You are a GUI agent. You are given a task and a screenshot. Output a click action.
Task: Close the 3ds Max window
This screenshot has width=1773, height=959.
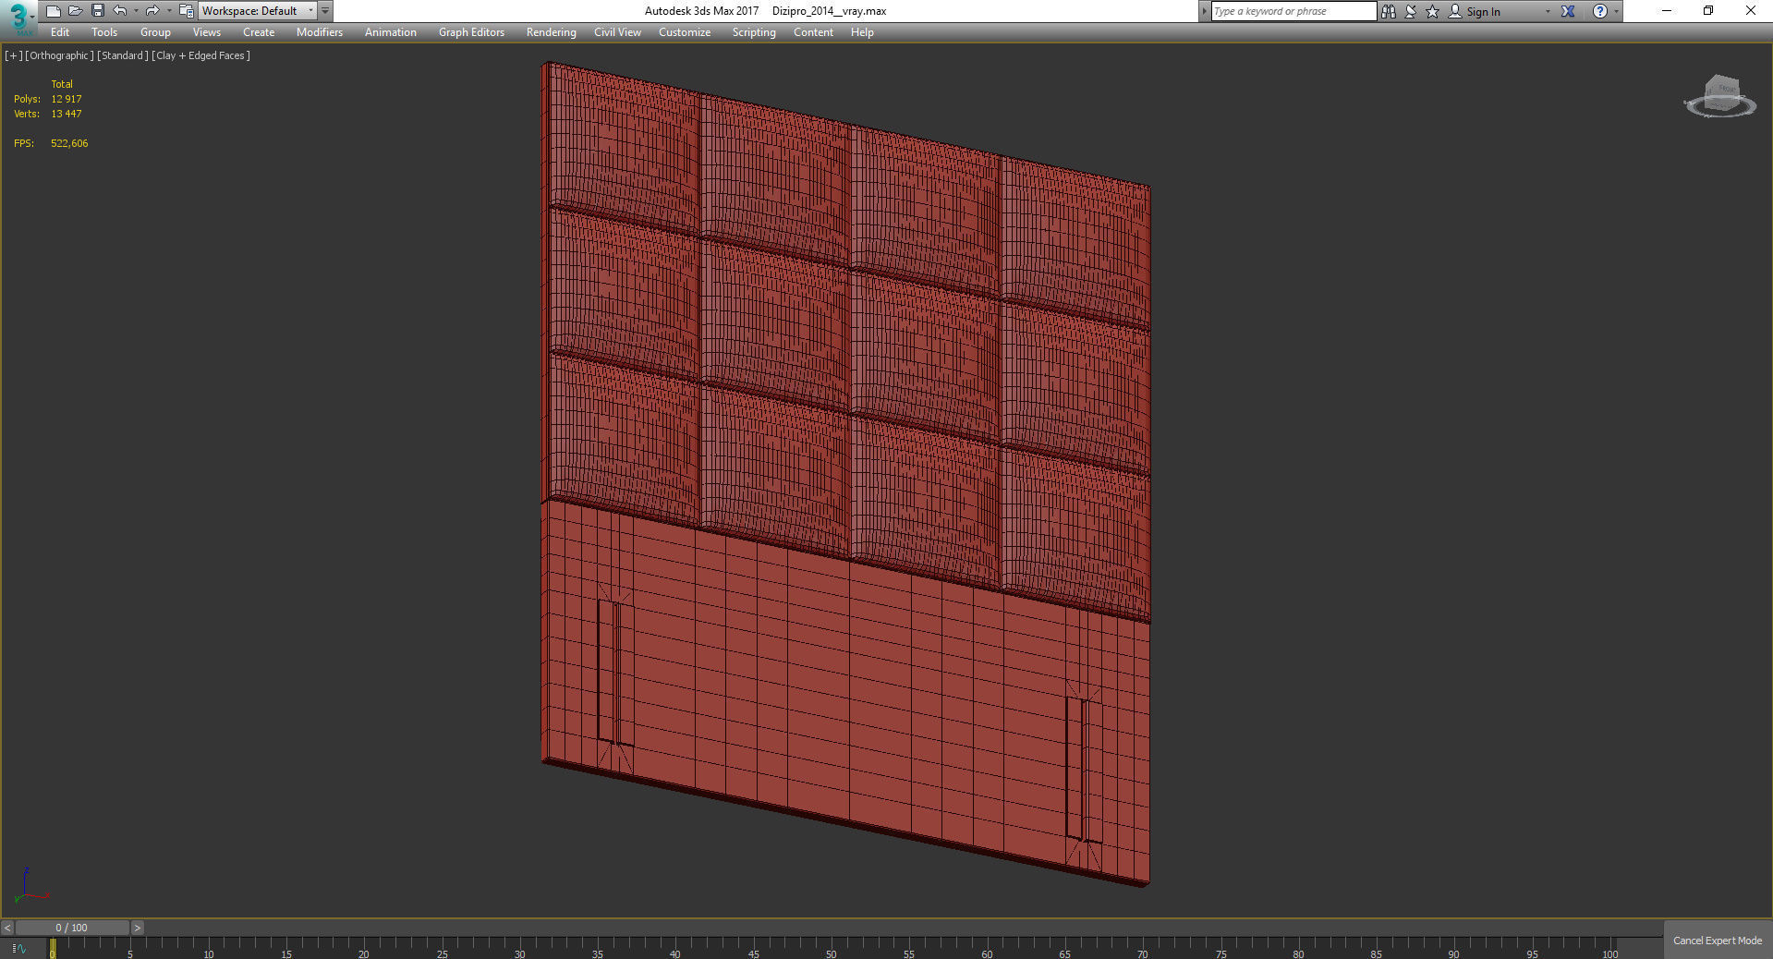point(1750,11)
